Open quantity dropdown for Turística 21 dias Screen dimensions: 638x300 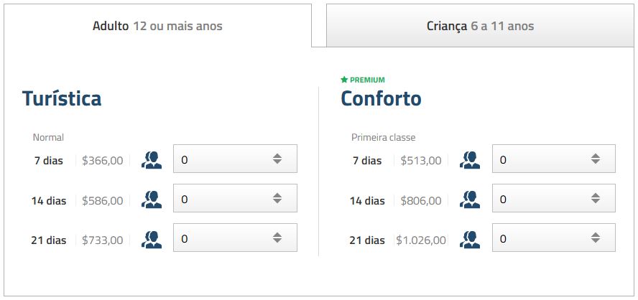tap(235, 238)
